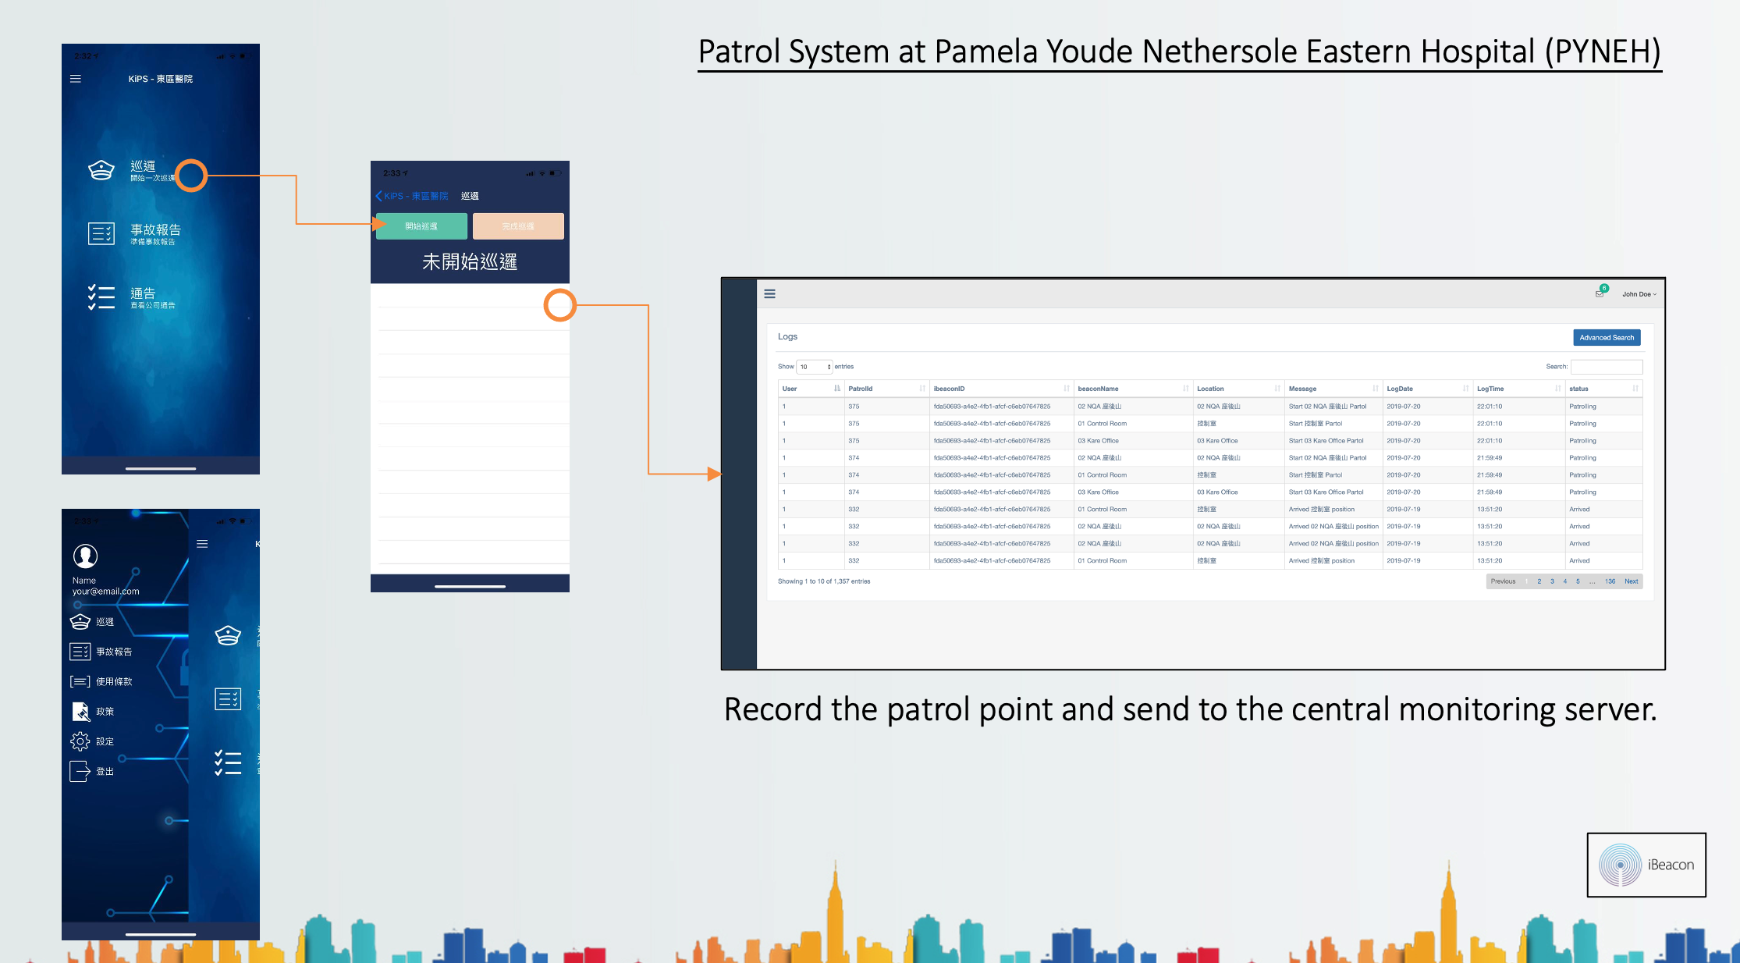Tap the incident report 事故報告 icon on home

101,233
